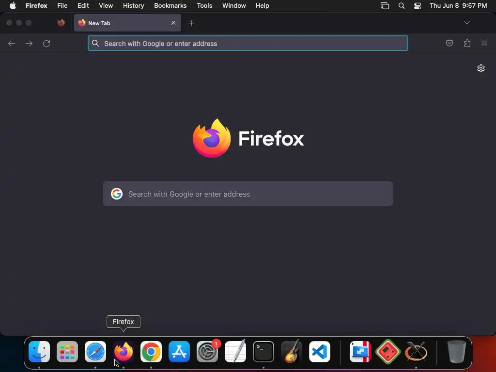Go back using the back arrow
The width and height of the screenshot is (496, 372).
click(x=12, y=43)
